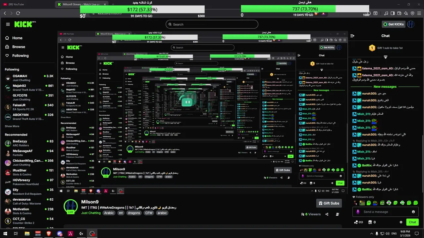This screenshot has height=238, width=424.
Task: Open devasaurus recommended channel
Action: click(x=29, y=201)
